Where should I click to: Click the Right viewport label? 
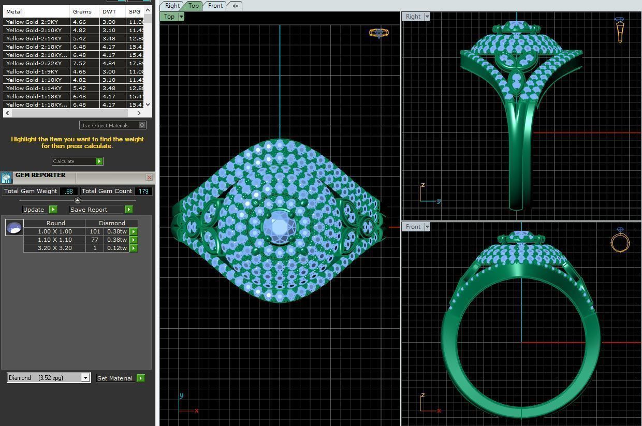(x=413, y=17)
